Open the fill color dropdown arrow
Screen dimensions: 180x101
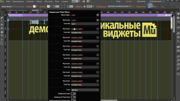[x=37, y=6]
